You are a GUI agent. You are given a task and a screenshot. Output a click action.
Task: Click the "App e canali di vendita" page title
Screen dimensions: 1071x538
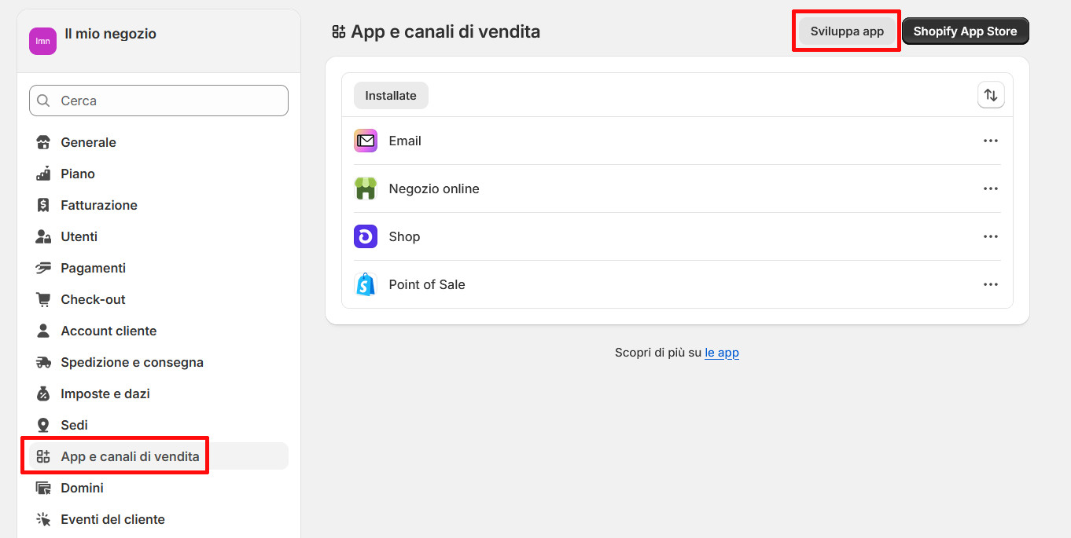(x=446, y=31)
